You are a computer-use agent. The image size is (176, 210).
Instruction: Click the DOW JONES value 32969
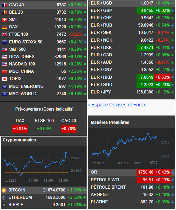coord(60,57)
